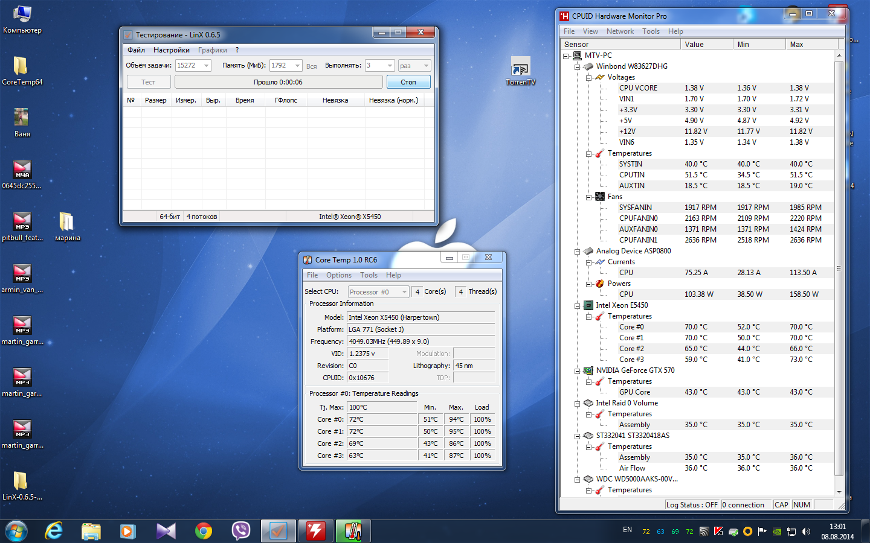Select the CoreTemp64 folder on the desktop
The image size is (870, 543).
(22, 71)
